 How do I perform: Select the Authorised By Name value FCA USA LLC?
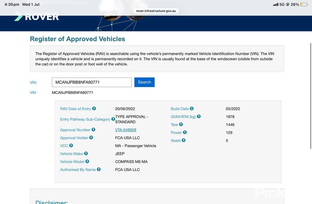(127, 170)
